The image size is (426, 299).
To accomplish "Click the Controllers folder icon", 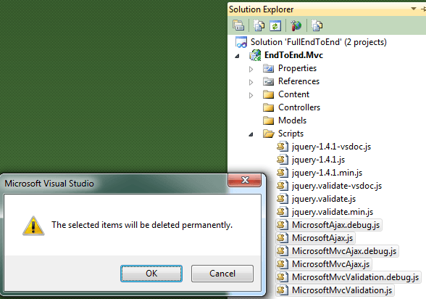I will click(268, 107).
